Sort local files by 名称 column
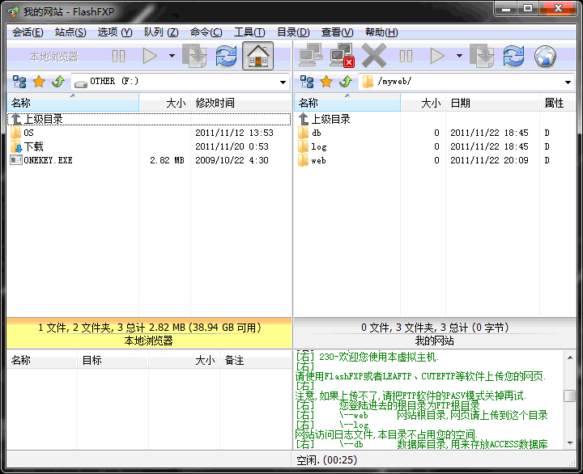The height and width of the screenshot is (474, 583). [x=73, y=103]
